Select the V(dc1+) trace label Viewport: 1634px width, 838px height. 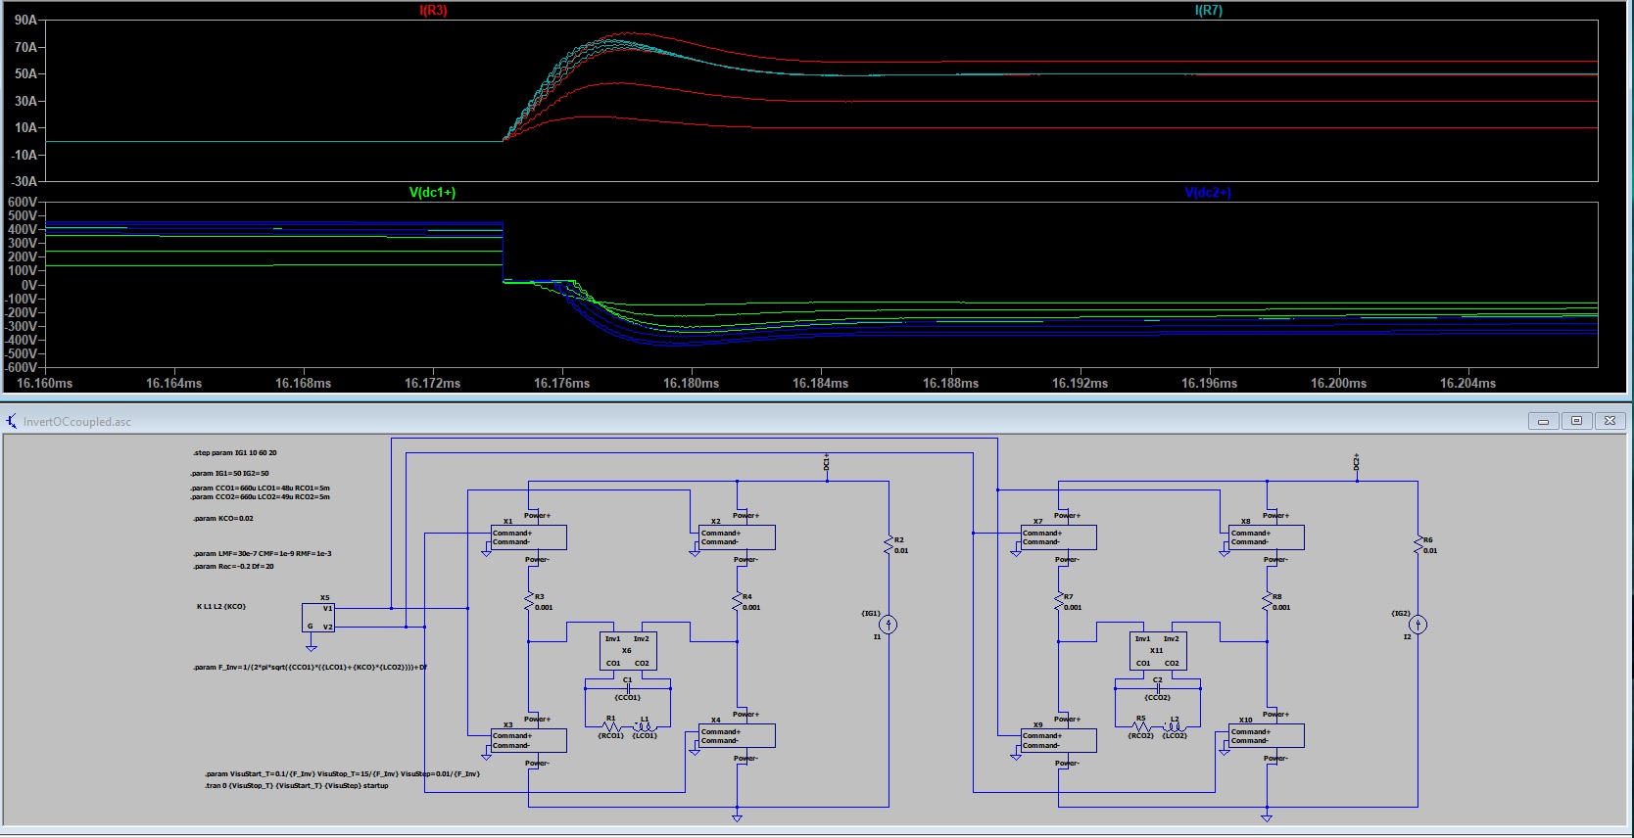432,193
